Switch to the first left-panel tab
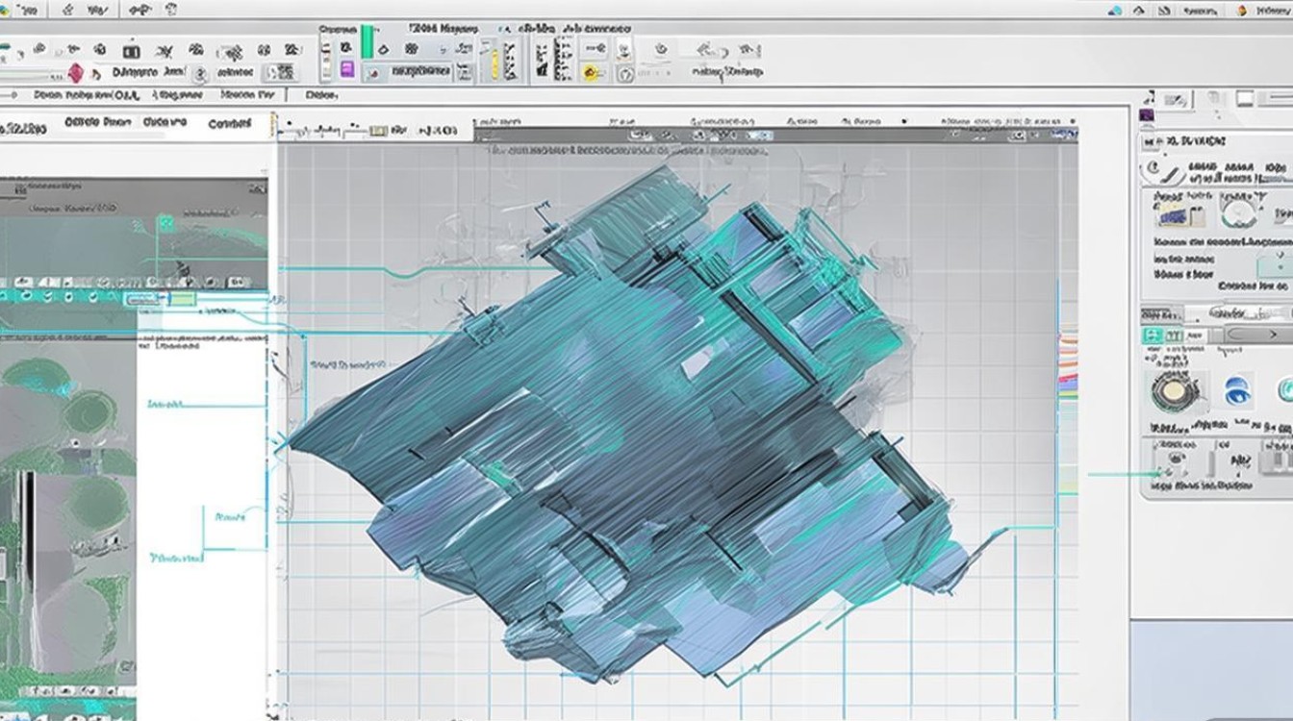 [21, 127]
